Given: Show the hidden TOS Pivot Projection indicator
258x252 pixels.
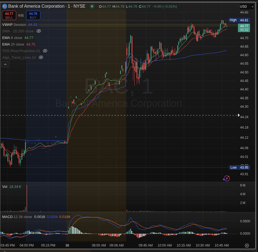Looking at the screenshot, I should pyautogui.click(x=45, y=51).
